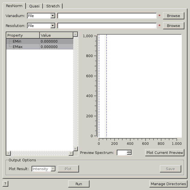Decrease the Preview Spectrum spinner value

pos(129,154)
